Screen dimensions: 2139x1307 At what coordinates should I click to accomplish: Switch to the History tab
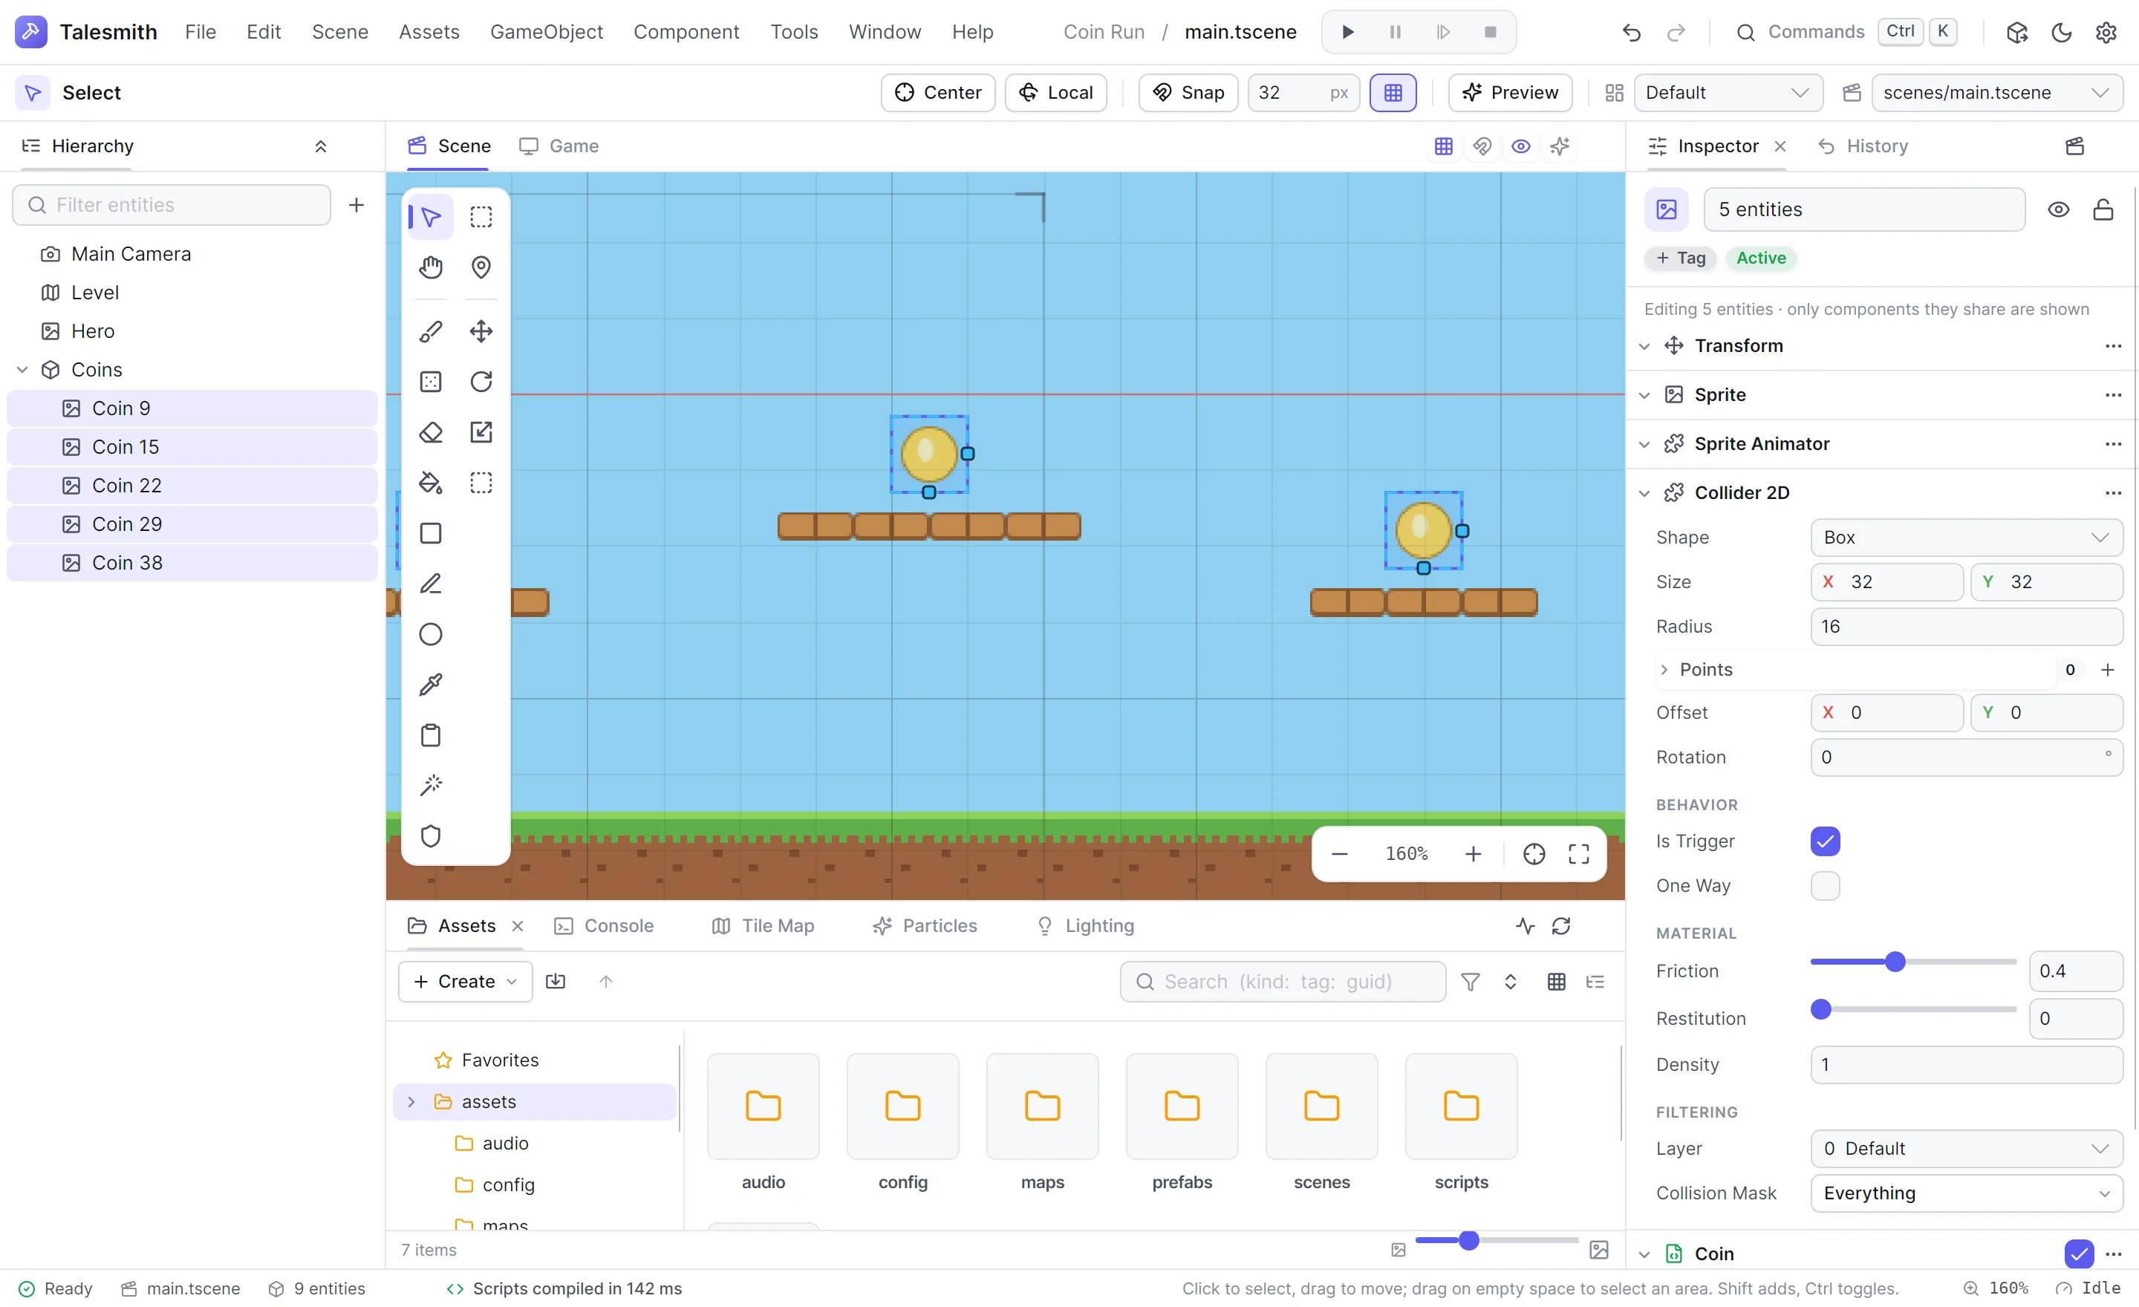tap(1863, 146)
